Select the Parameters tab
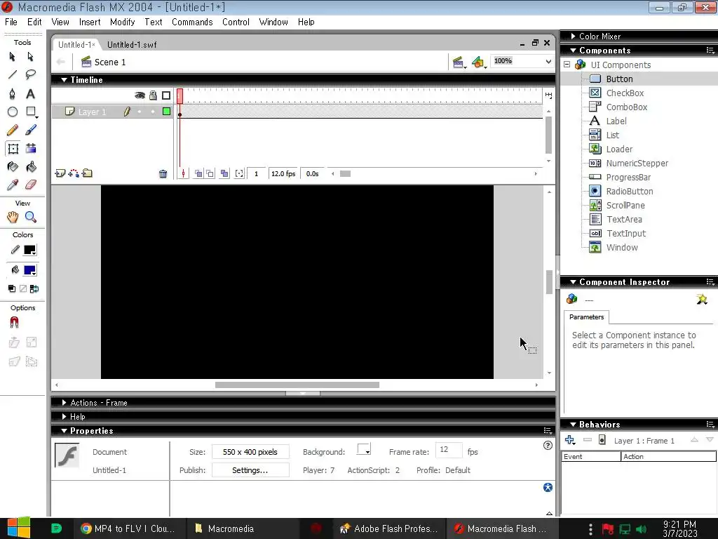The image size is (718, 539). tap(586, 317)
